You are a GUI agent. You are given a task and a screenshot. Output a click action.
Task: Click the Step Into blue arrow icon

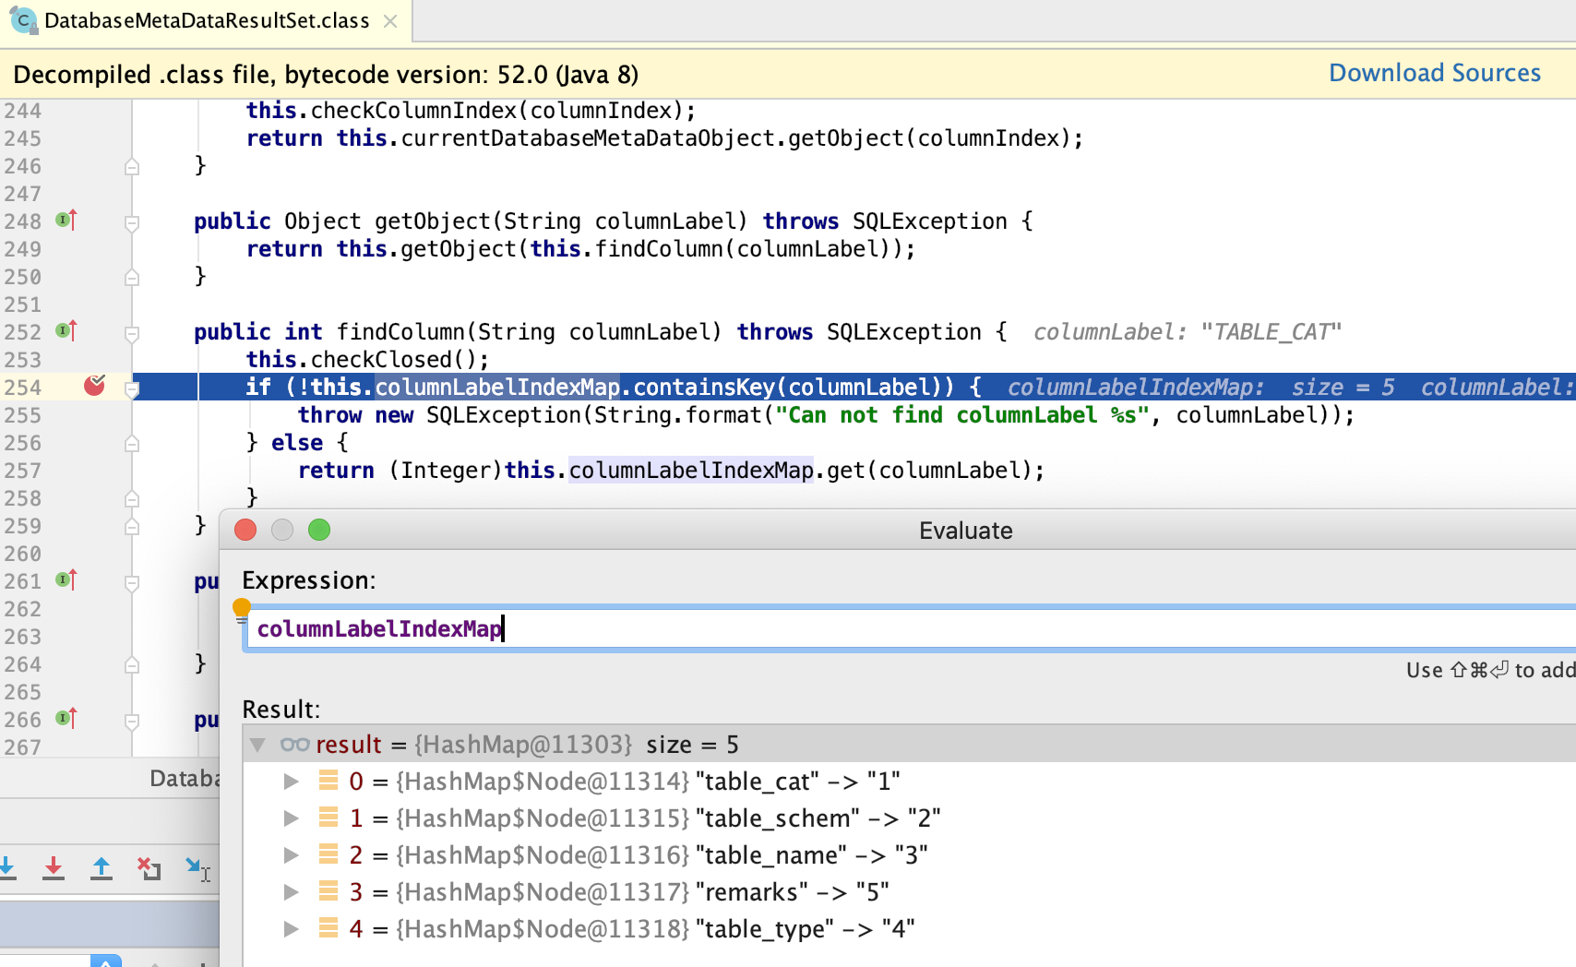tap(7, 868)
